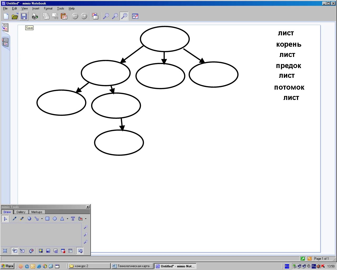Open the lower sidebar thumbnails panel tab
The image size is (337, 270).
[x=5, y=42]
